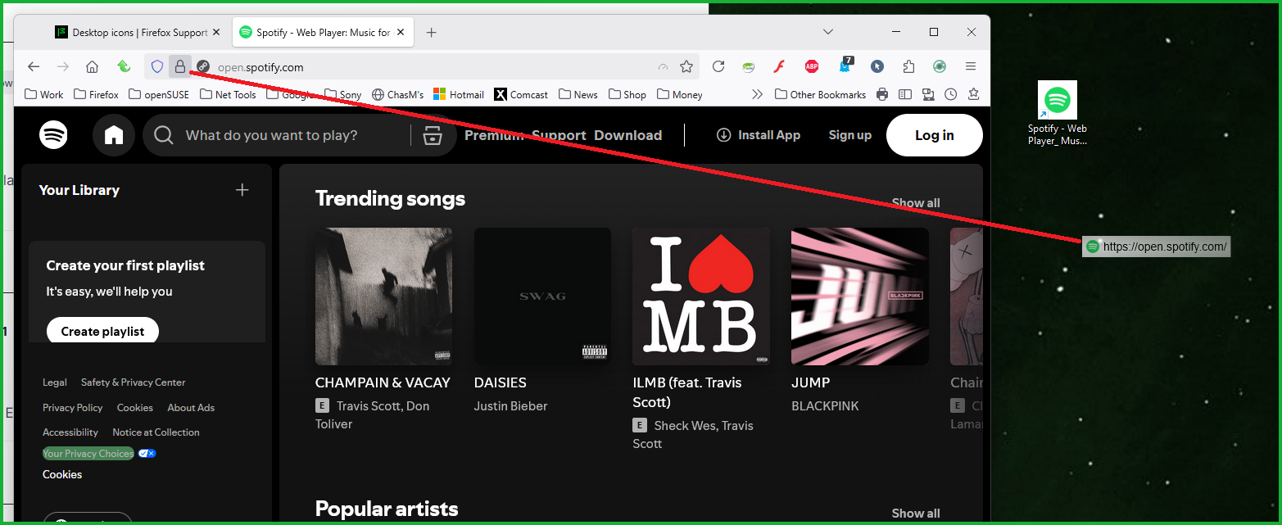Show all Popular artists
The height and width of the screenshot is (525, 1282).
coord(916,514)
